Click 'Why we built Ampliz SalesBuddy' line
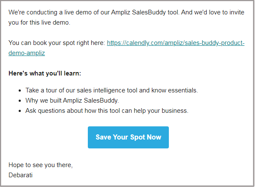Screen dimensions: 255x187 point(72,100)
